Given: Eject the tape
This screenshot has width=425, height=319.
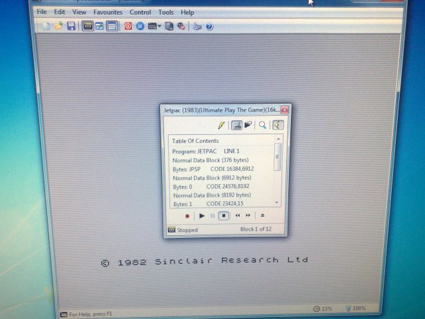Looking at the screenshot, I should 262,215.
